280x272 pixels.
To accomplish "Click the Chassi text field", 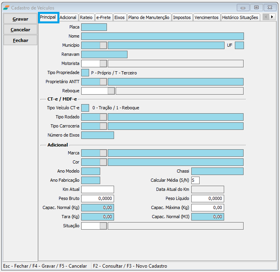I will pos(217,171).
